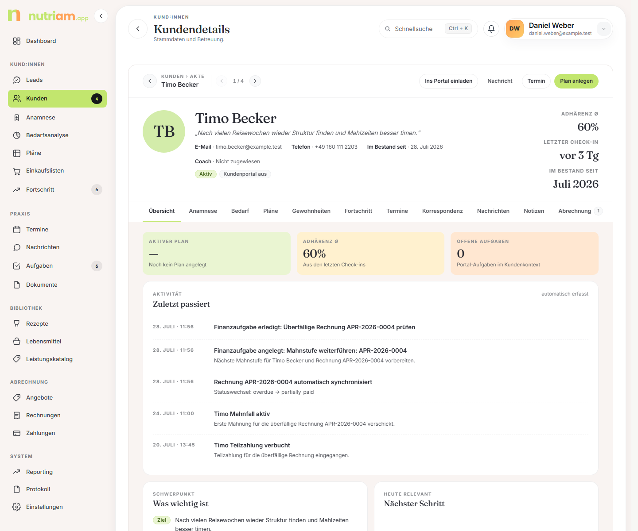The width and height of the screenshot is (638, 531).
Task: Click the Einkaufslisten shopping cart icon
Action: [x=17, y=171]
